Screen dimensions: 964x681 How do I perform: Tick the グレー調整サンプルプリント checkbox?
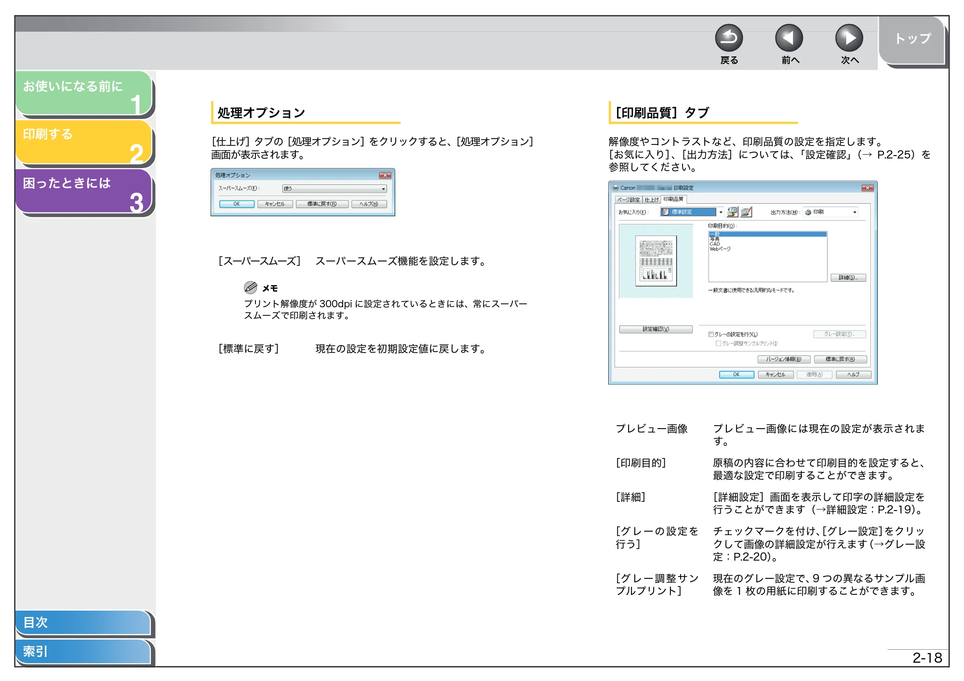pos(719,343)
